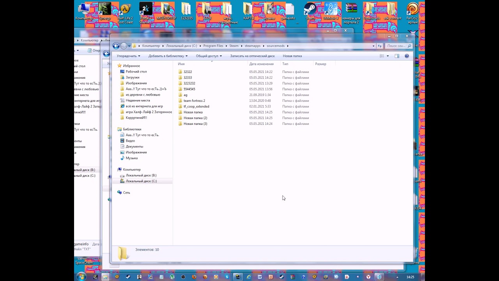
Task: Select the МОЙ ПИТЕР desktop folder
Action: (166, 11)
